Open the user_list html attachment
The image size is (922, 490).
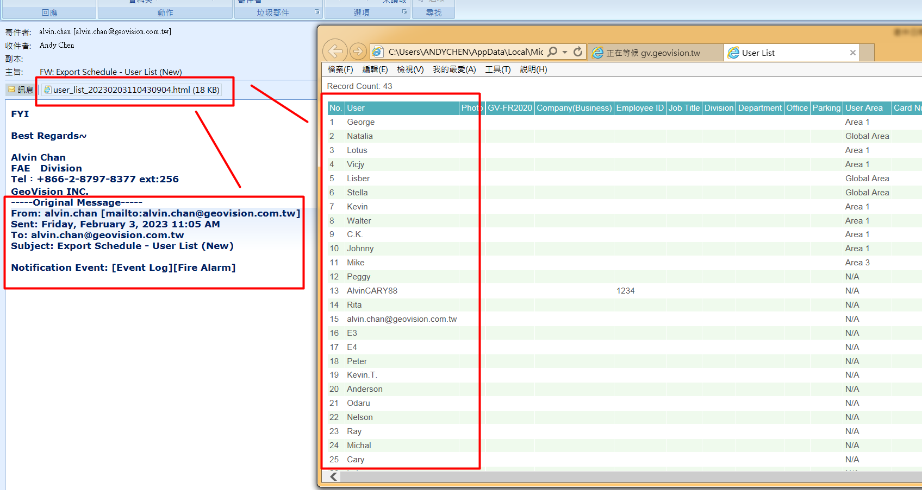[x=132, y=90]
